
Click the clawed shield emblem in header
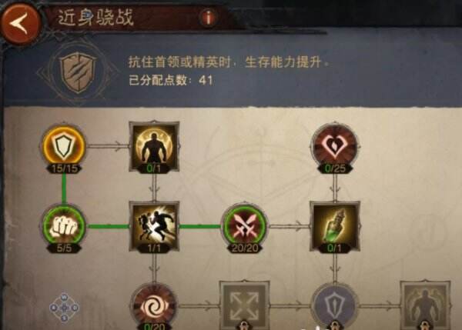[x=78, y=72]
